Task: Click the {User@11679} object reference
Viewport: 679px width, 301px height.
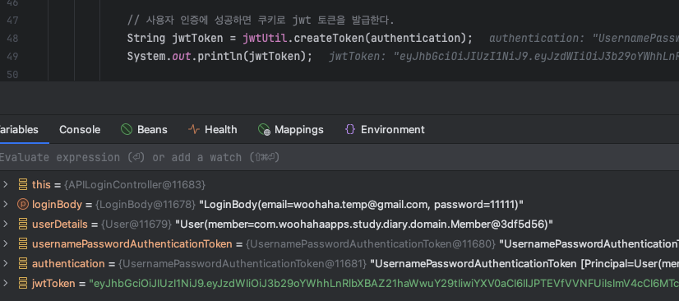Action: point(136,225)
